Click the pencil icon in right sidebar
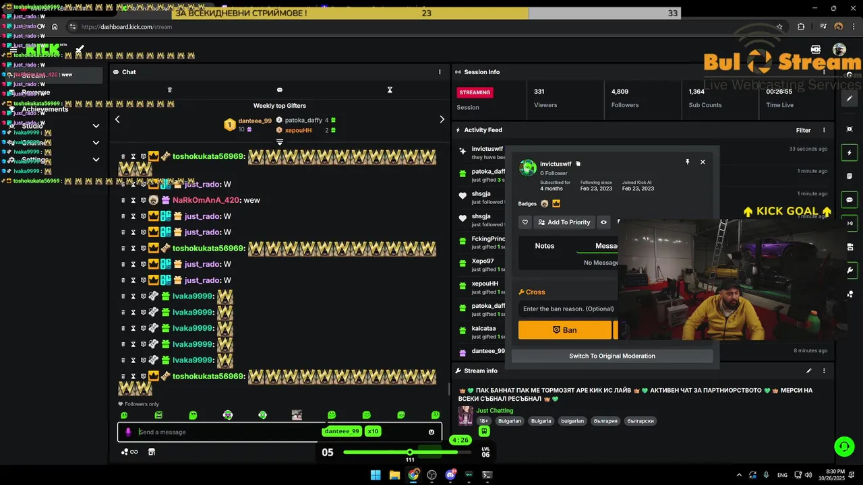The image size is (863, 485). [850, 98]
